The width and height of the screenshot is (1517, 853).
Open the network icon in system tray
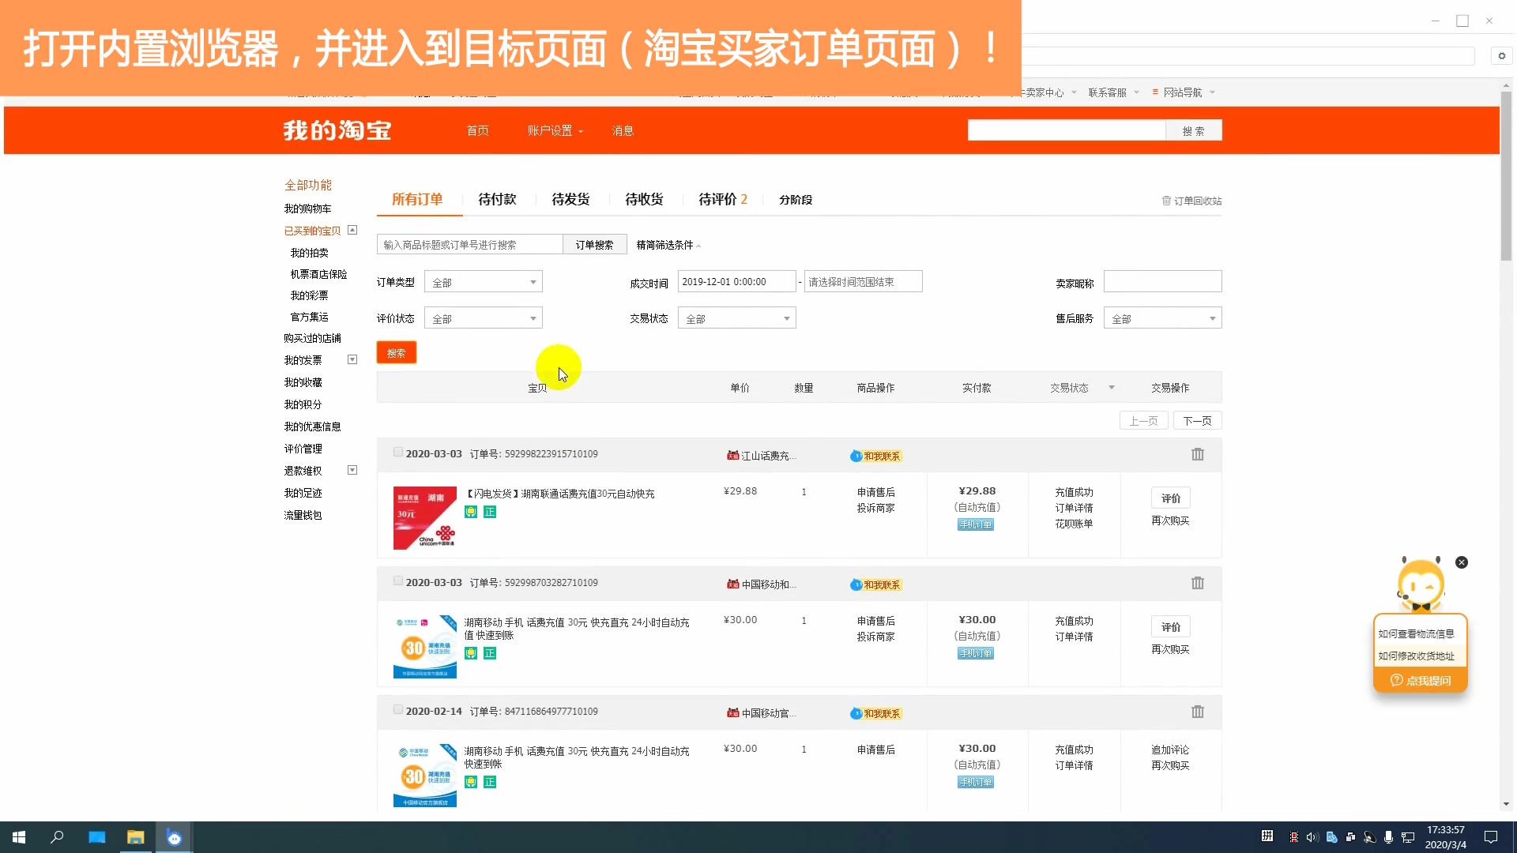[1408, 837]
